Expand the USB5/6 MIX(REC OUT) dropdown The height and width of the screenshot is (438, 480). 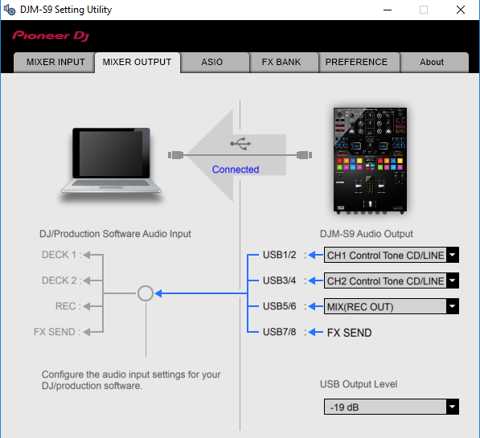(x=392, y=306)
